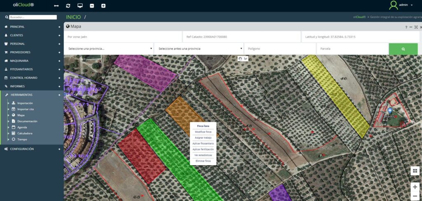Open the Documentación submenu link

(27, 121)
